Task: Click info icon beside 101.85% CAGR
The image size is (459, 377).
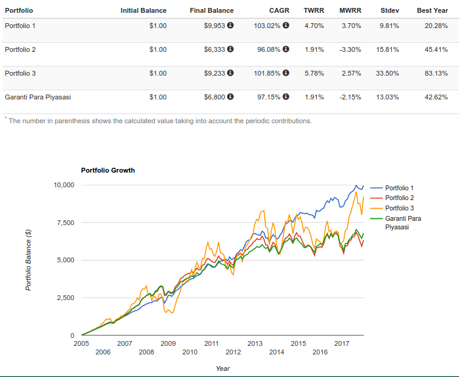Action: click(286, 73)
